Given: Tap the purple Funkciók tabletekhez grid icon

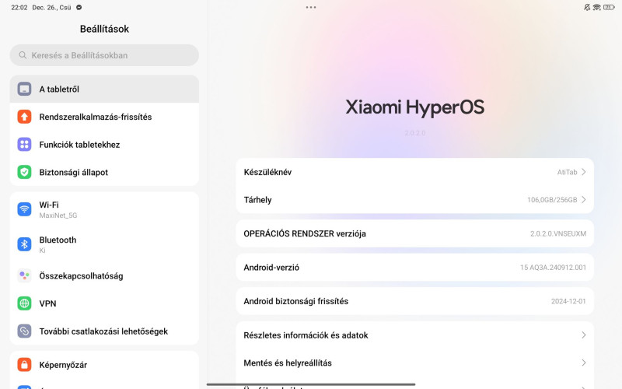Looking at the screenshot, I should click(24, 145).
